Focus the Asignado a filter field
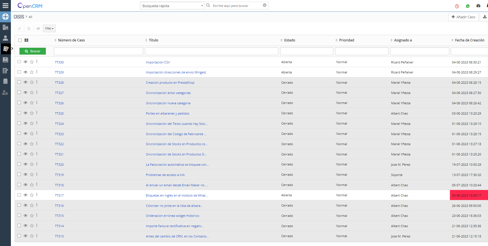 (x=420, y=51)
